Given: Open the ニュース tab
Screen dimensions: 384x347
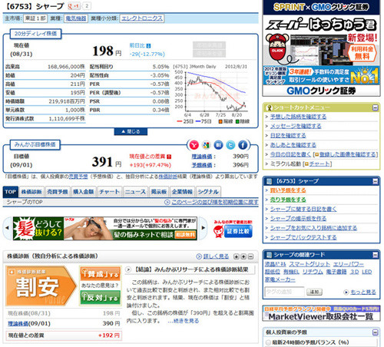Looking at the screenshot, I should (x=135, y=192).
